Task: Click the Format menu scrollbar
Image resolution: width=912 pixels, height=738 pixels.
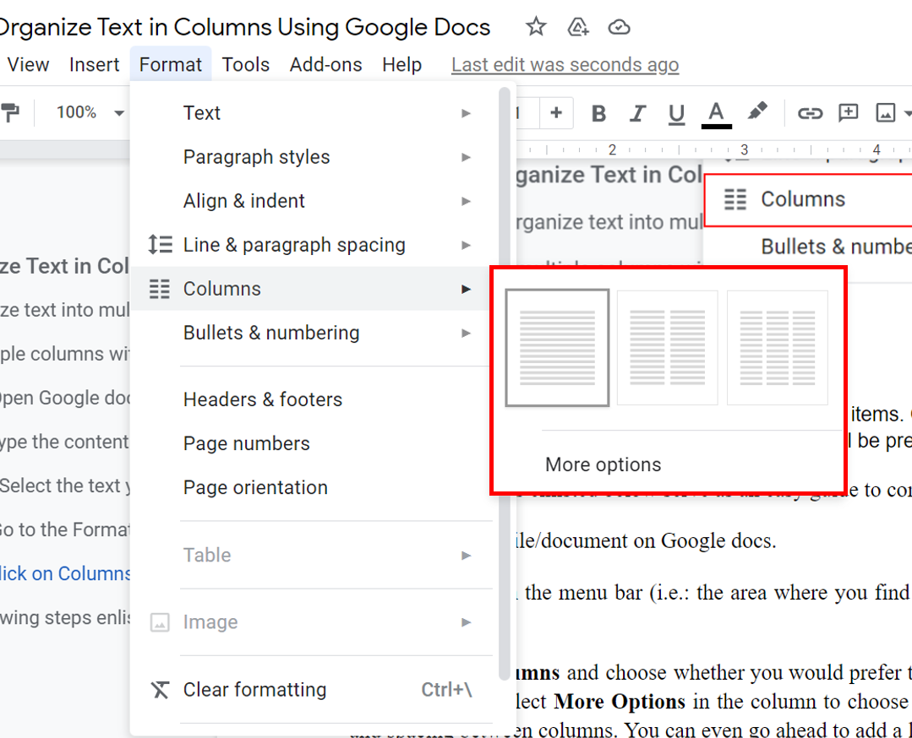Action: 505,383
